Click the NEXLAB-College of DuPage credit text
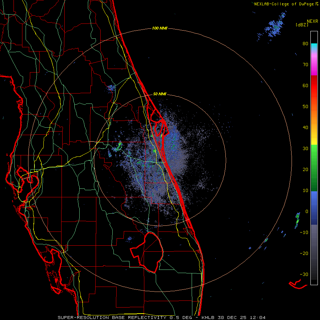Viewport: 320px width, 320px height. pyautogui.click(x=286, y=4)
